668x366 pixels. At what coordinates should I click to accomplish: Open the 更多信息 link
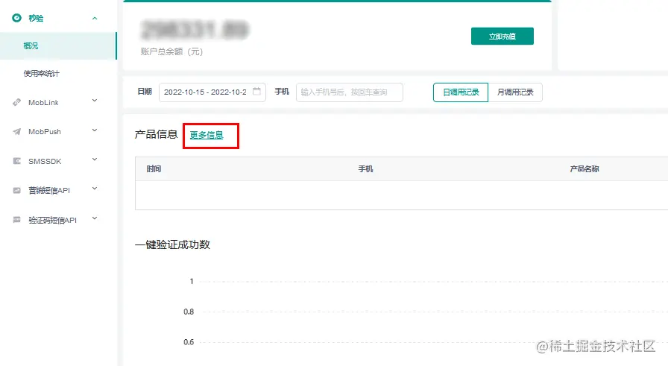pyautogui.click(x=207, y=135)
